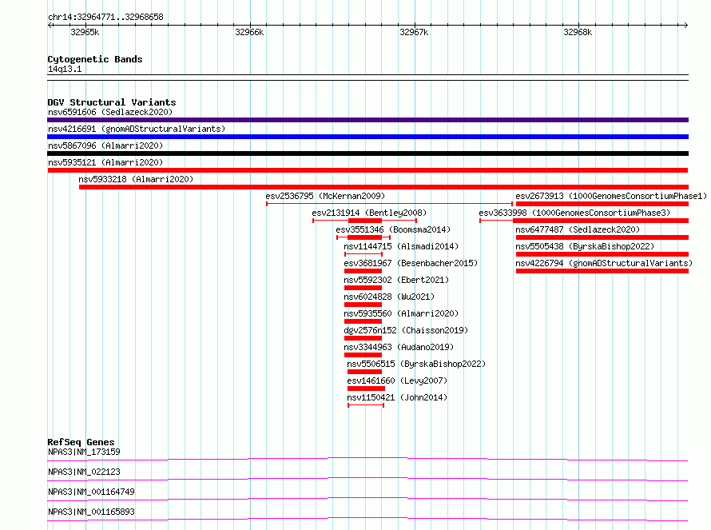
Task: Click the left arrow end of ruler
Action: coord(50,26)
